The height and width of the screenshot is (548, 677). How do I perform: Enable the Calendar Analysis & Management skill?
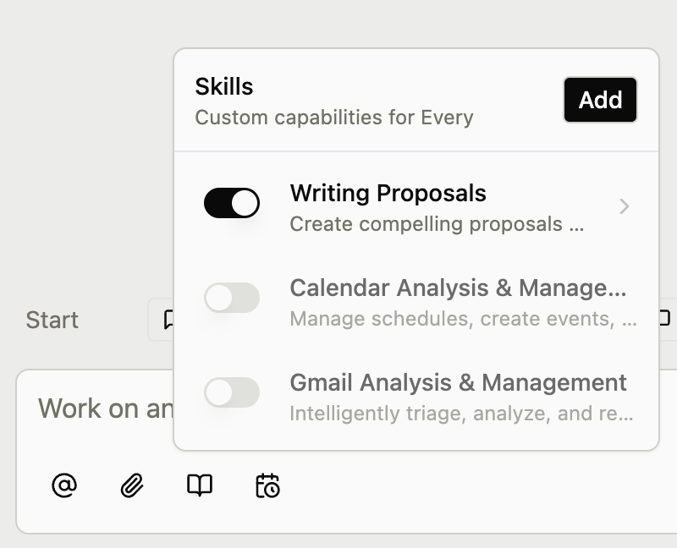point(232,297)
